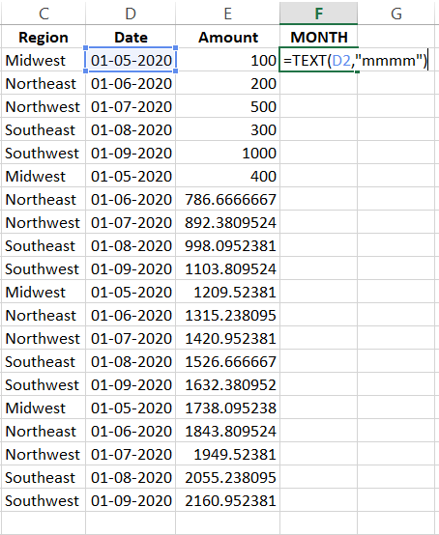Screen dimensions: 439x535
Task: Click the MONTH header cell
Action: point(318,37)
